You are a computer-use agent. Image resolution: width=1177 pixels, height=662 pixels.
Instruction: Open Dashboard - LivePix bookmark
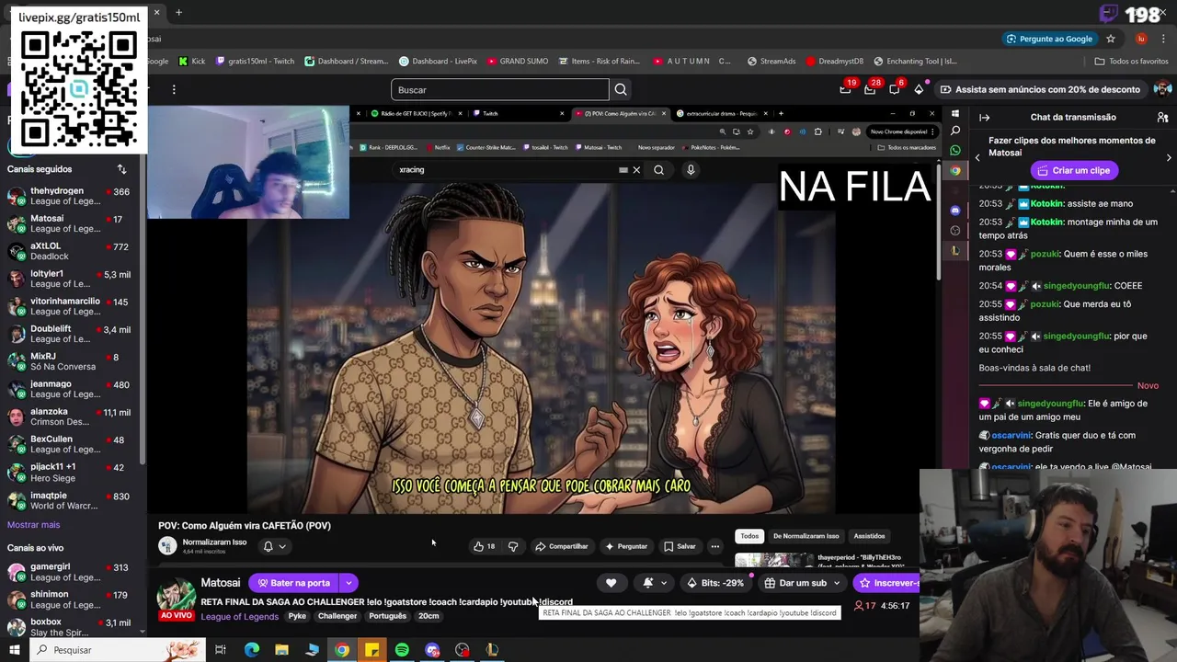click(438, 62)
